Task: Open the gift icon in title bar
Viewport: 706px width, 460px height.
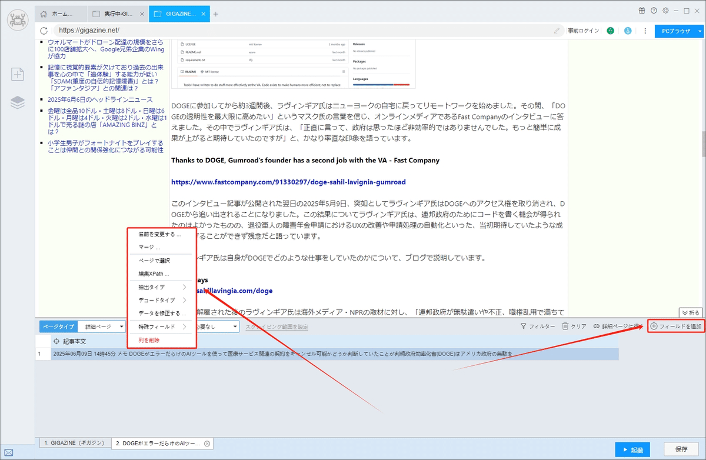Action: click(642, 11)
